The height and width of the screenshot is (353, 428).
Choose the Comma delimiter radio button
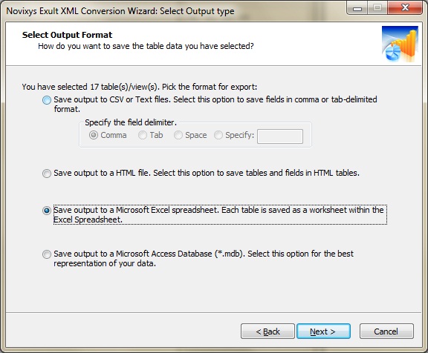coord(94,135)
